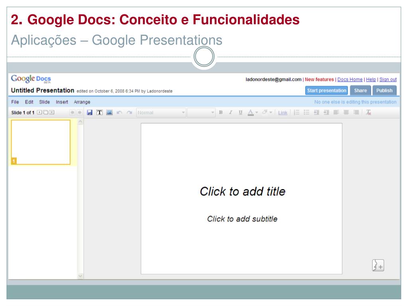This screenshot has height=306, width=408.
Task: Click the decrease indent icon
Action: point(316,112)
